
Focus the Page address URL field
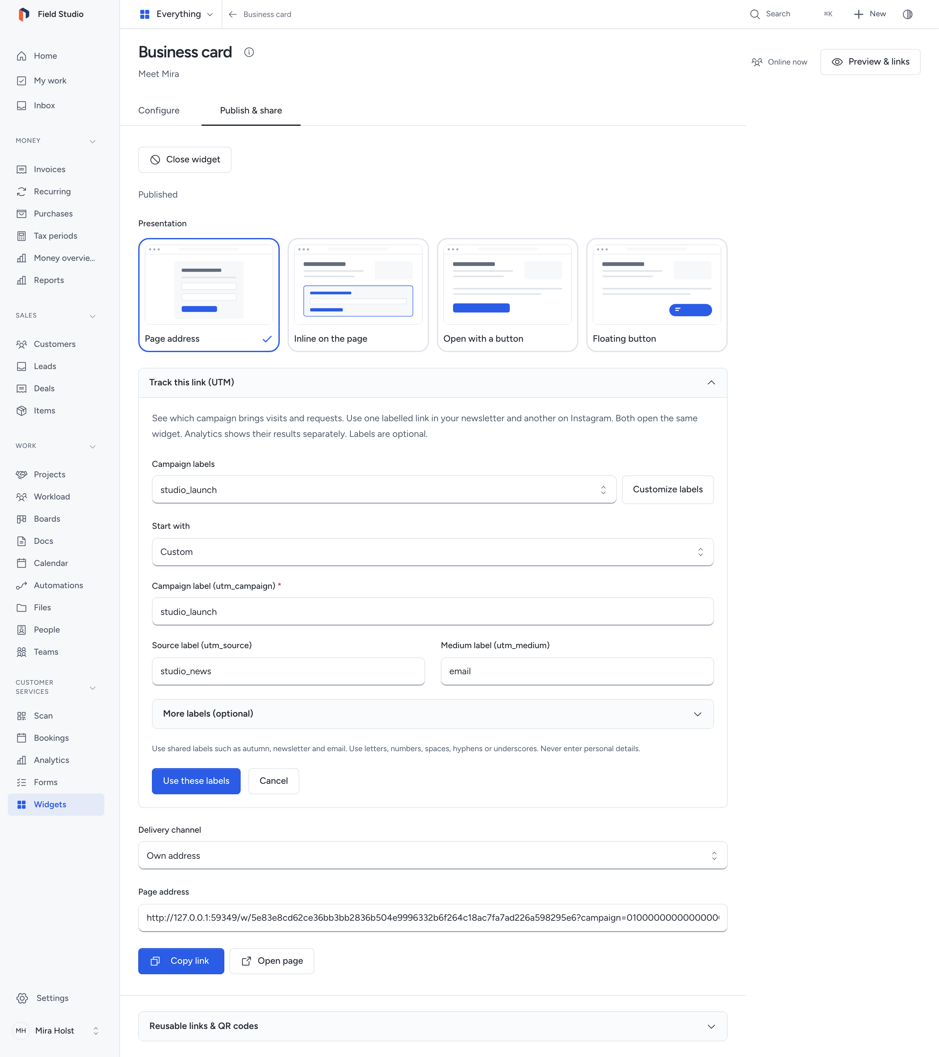(433, 917)
